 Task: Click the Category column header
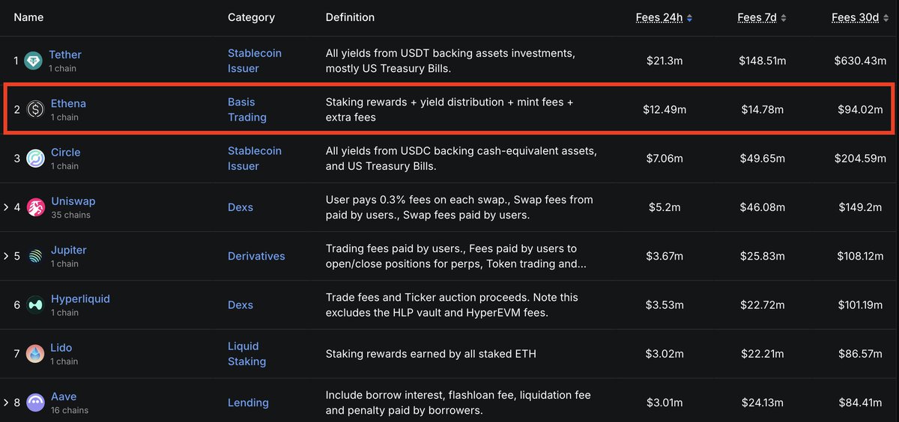[x=251, y=17]
